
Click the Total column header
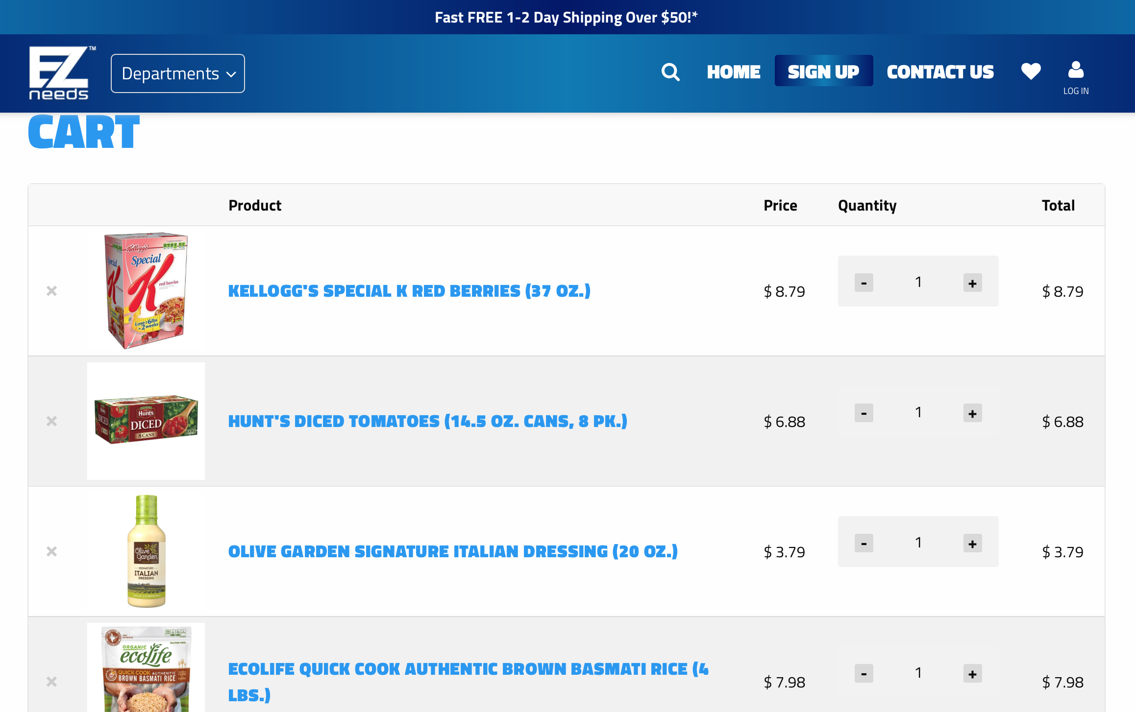coord(1058,205)
